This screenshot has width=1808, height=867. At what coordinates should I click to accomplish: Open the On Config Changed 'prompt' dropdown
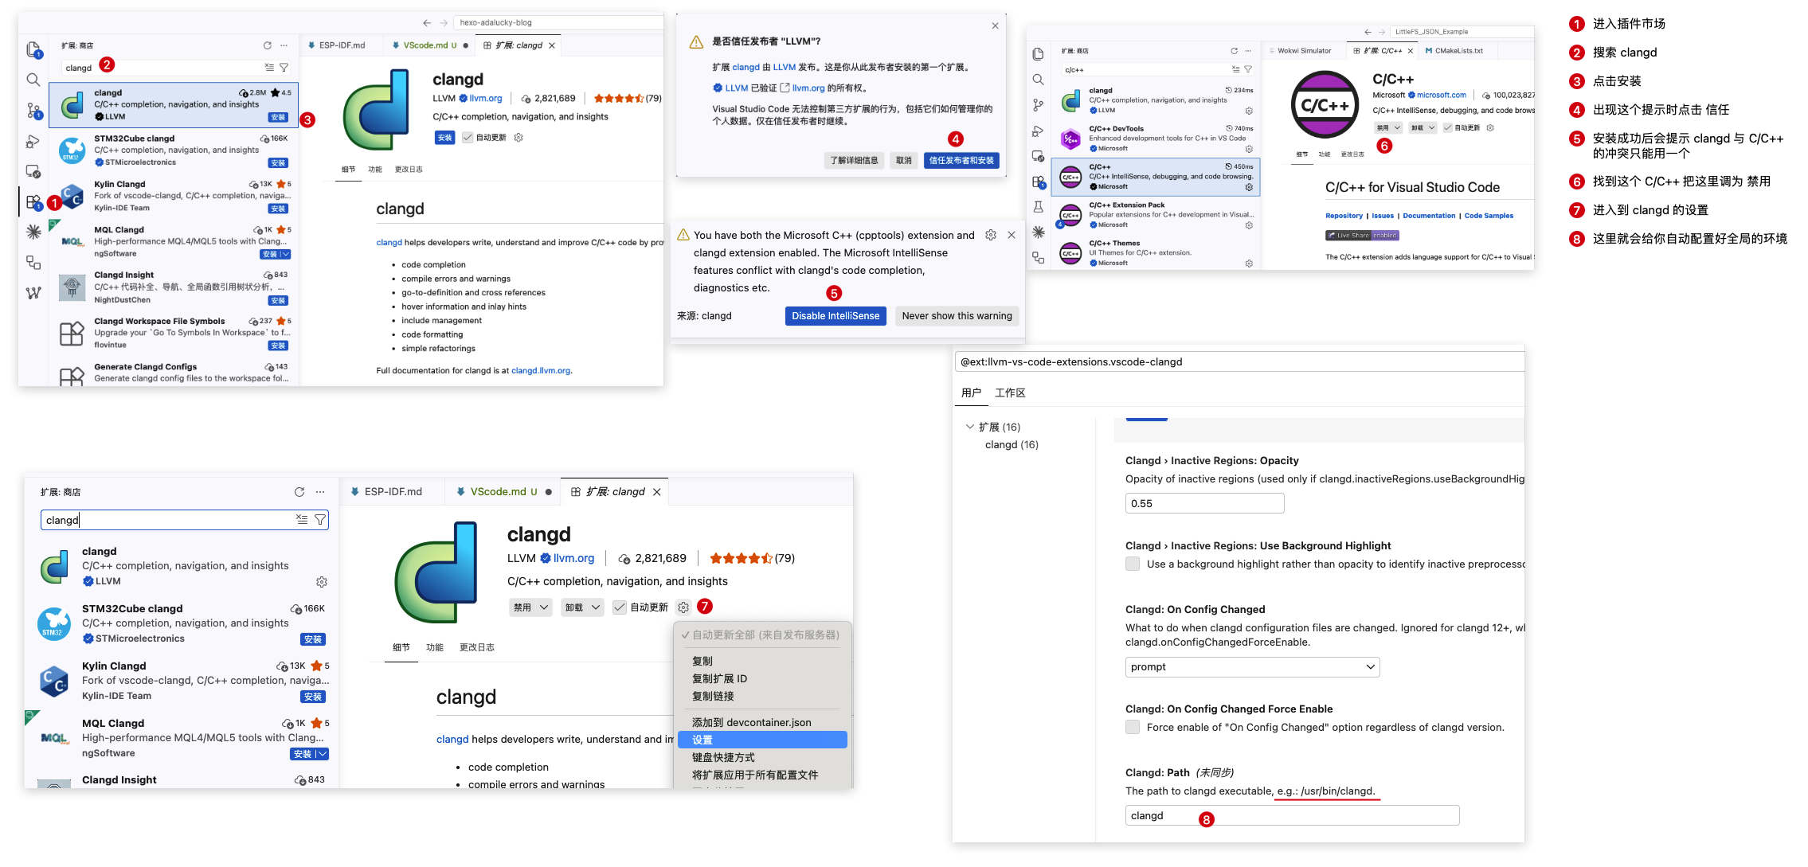[x=1252, y=667]
